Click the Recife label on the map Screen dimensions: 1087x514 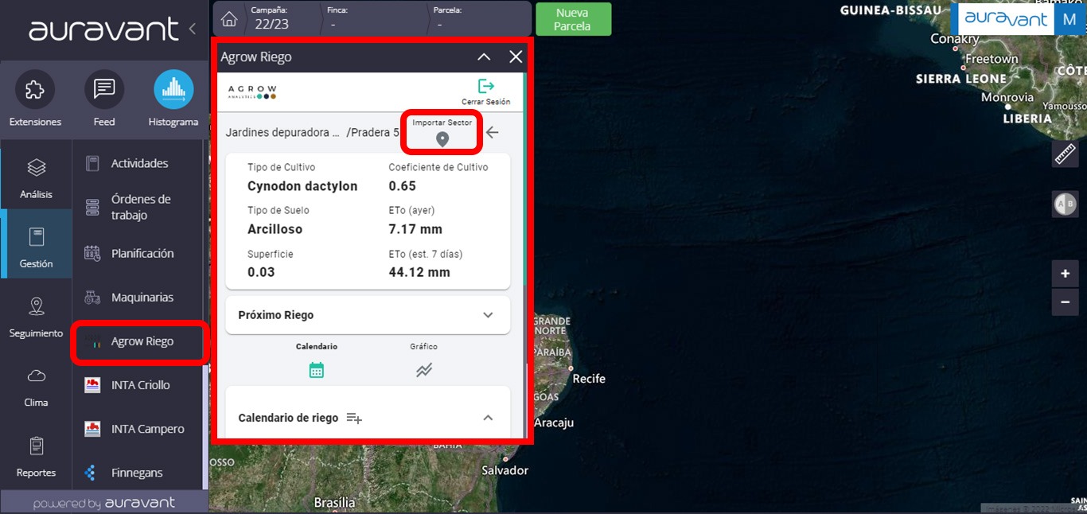[x=589, y=379]
